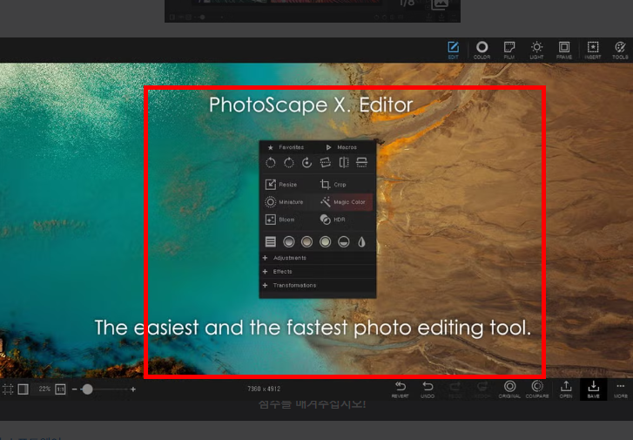Select the Bloom effect
The width and height of the screenshot is (633, 440).
coord(279,220)
